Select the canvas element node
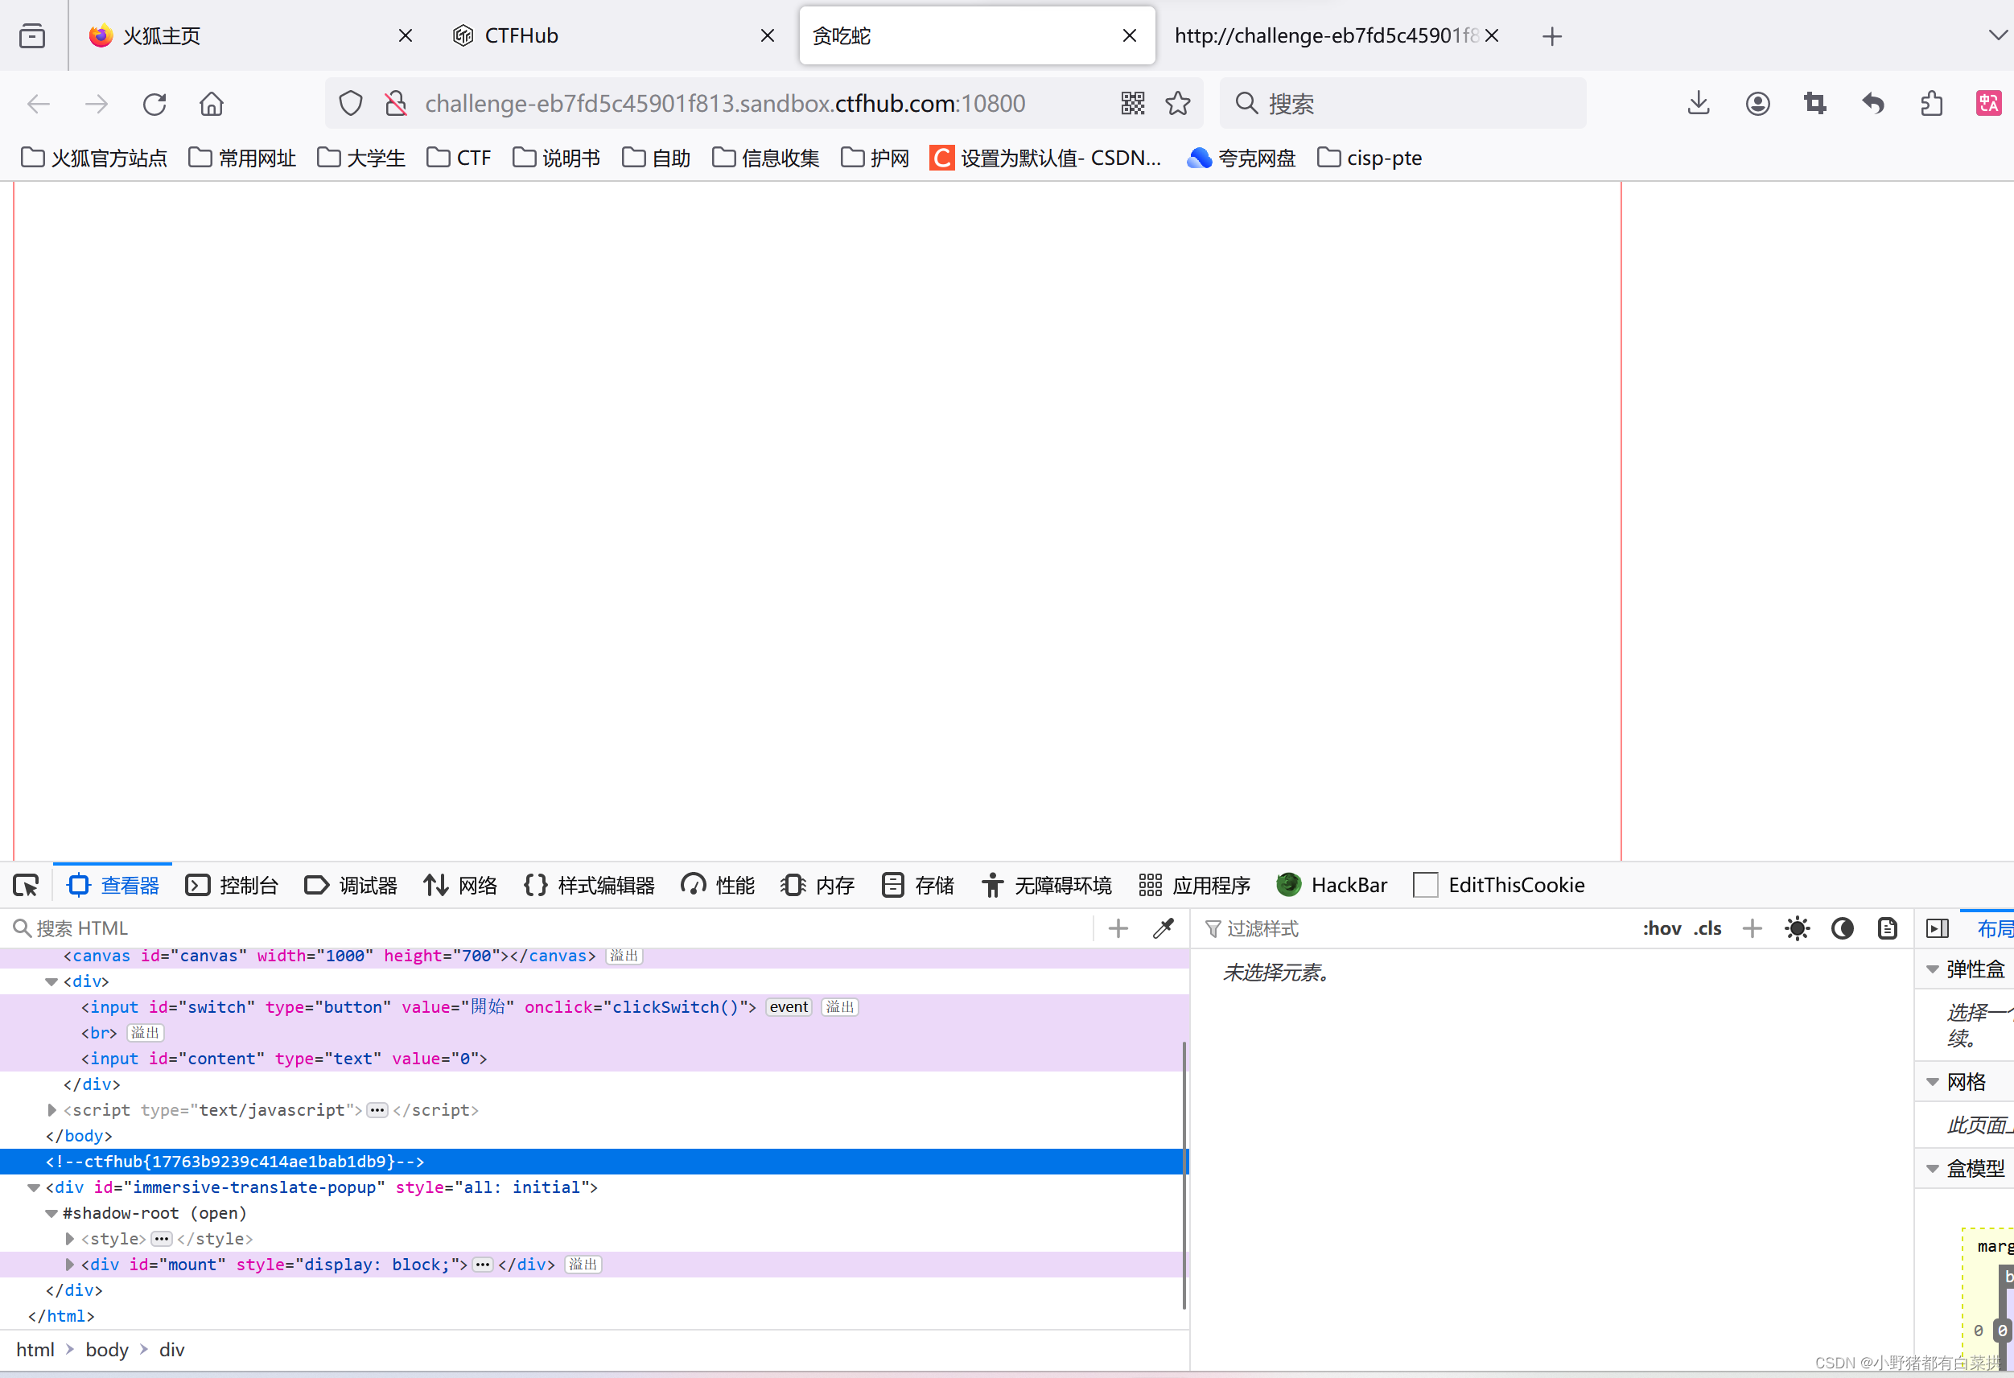Image resolution: width=2014 pixels, height=1378 pixels. (593, 955)
